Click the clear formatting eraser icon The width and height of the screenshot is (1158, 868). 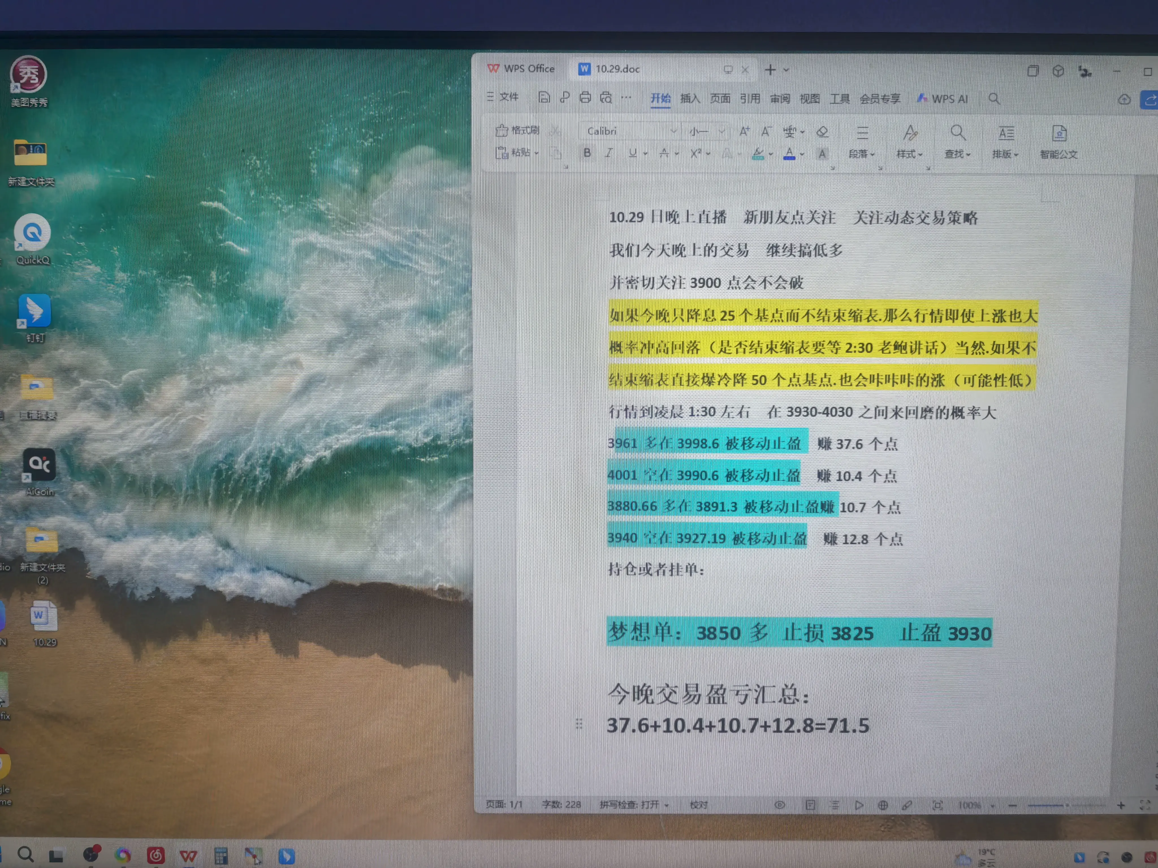(x=822, y=131)
